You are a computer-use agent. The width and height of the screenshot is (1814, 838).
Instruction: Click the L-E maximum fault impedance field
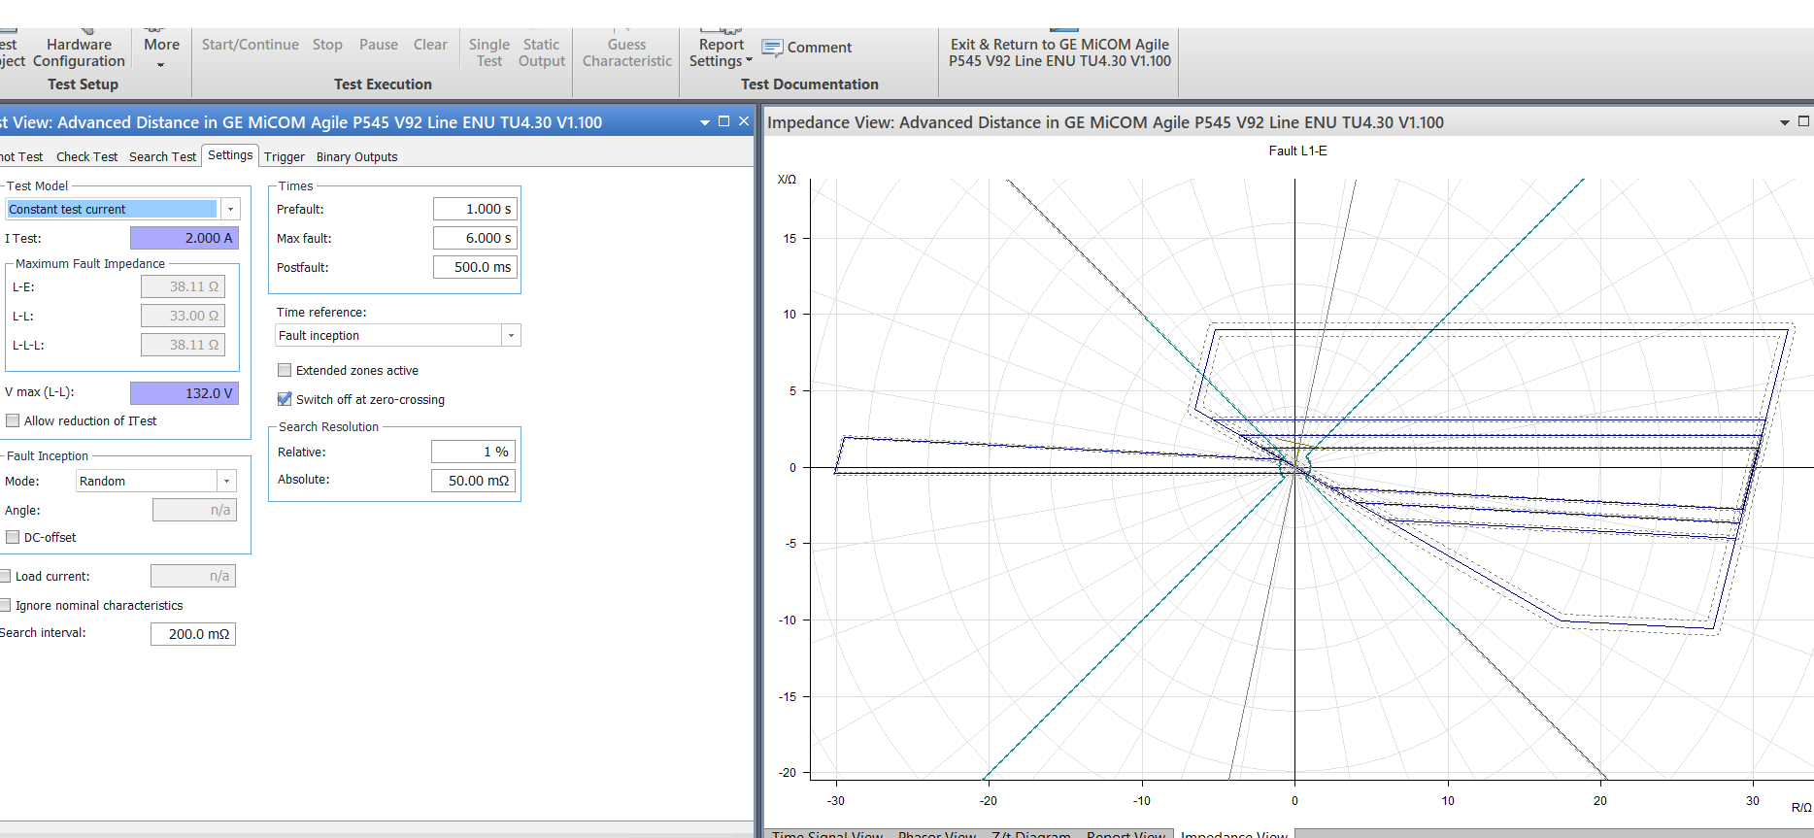184,286
